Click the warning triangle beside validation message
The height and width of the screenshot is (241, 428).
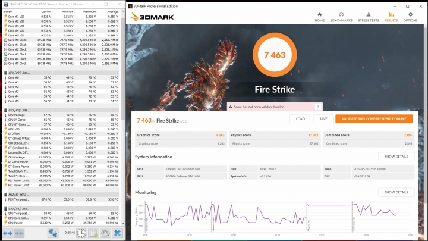(x=231, y=107)
